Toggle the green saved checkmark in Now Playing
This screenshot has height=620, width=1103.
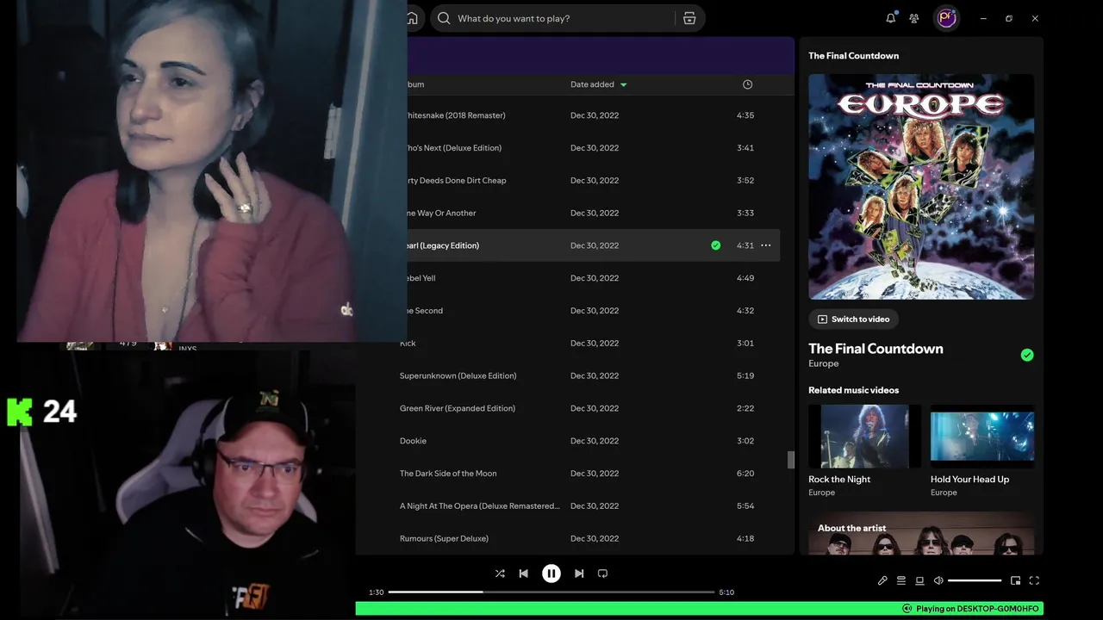coord(1027,355)
